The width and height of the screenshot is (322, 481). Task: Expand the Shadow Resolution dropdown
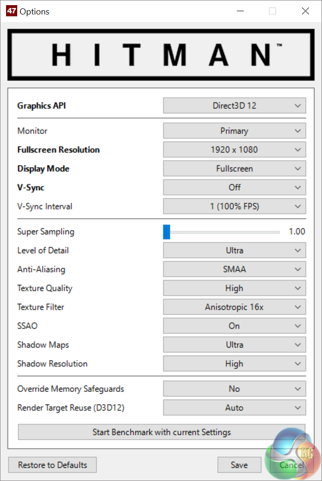pyautogui.click(x=235, y=364)
